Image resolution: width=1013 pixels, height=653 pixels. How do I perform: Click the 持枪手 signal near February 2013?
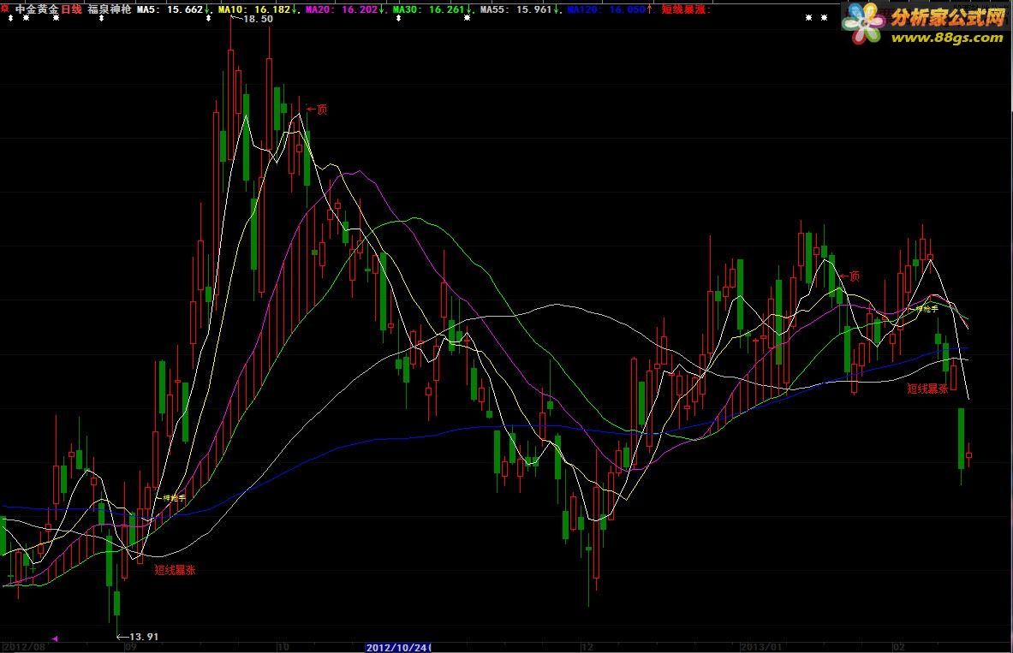pyautogui.click(x=927, y=310)
